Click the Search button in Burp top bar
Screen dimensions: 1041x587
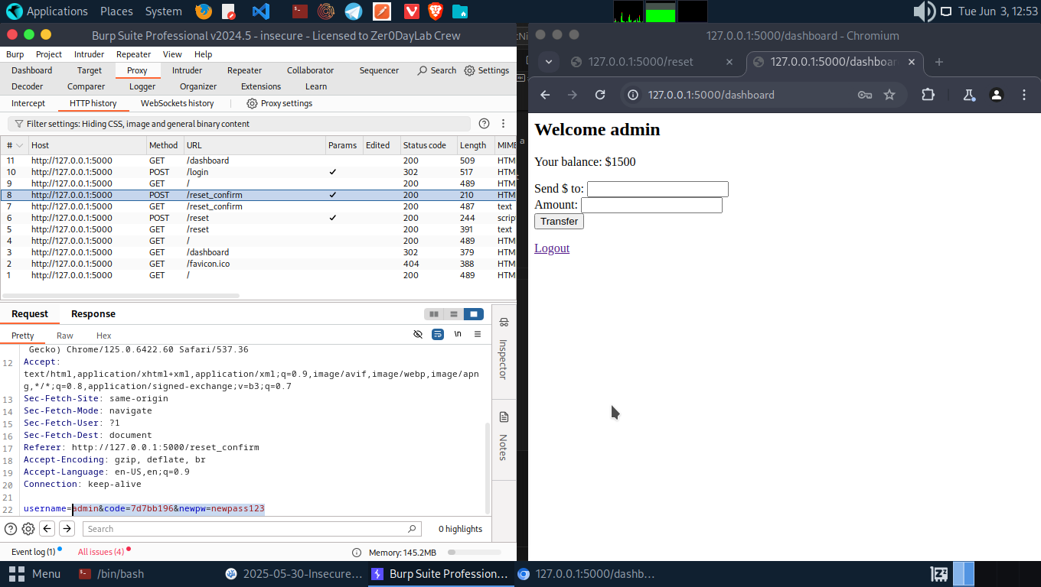(x=436, y=70)
